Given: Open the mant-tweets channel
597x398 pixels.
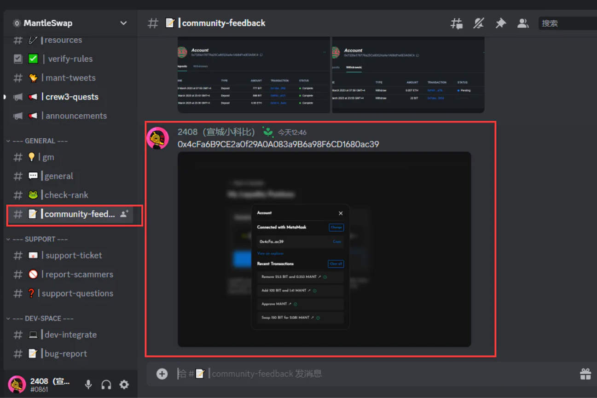Looking at the screenshot, I should coord(70,78).
